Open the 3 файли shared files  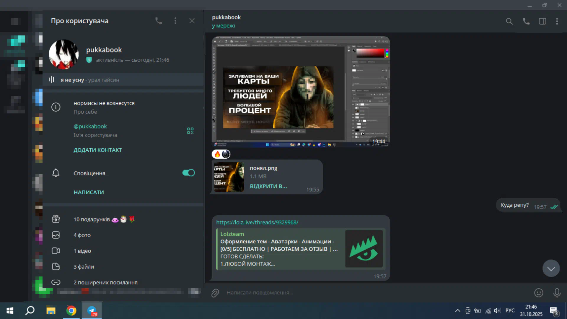(x=84, y=267)
